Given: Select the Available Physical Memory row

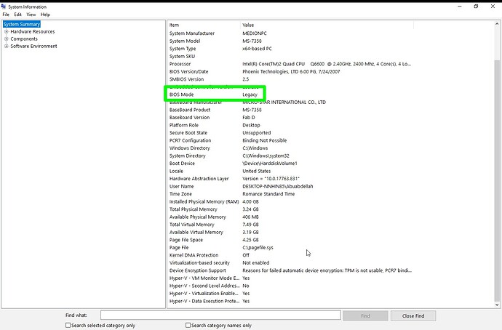Looking at the screenshot, I should point(291,217).
